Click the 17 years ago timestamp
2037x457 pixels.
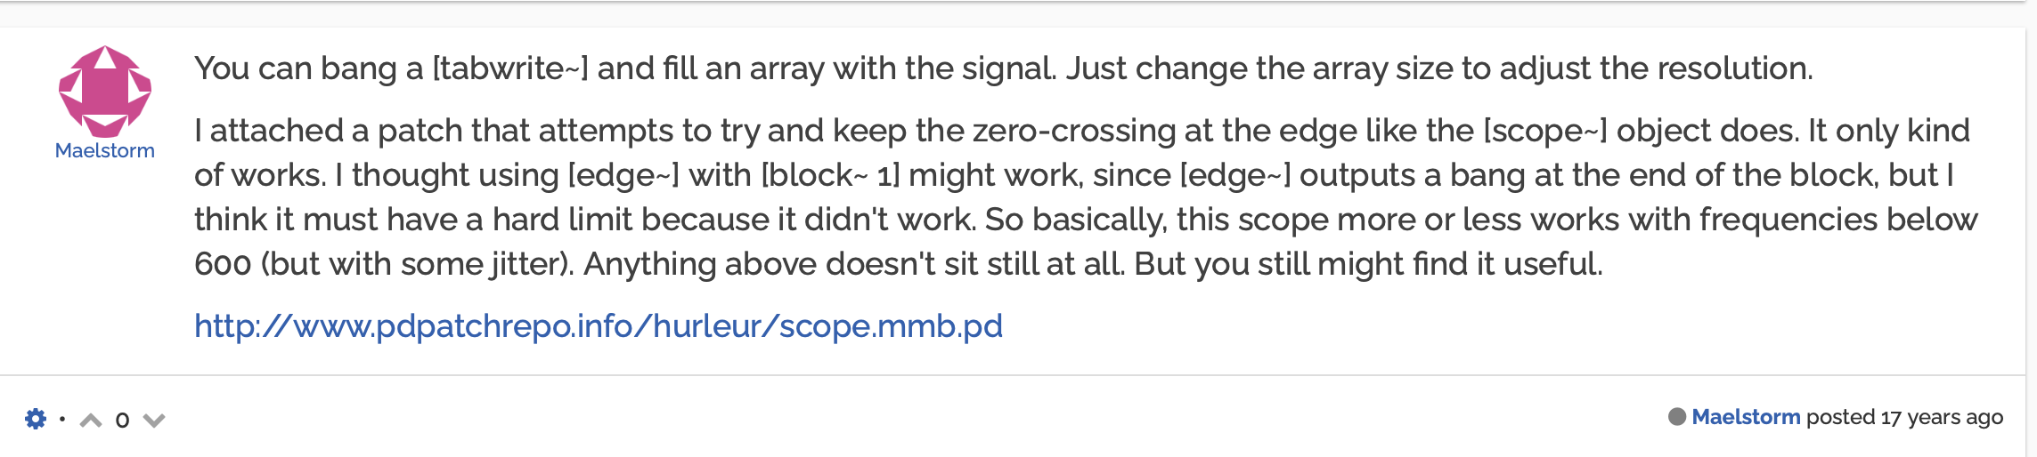coord(1941,417)
